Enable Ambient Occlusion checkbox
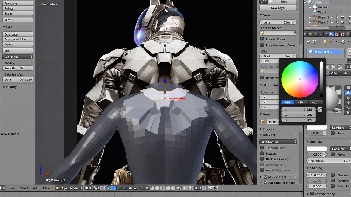Screen dimensions: 351x197 point(262,170)
